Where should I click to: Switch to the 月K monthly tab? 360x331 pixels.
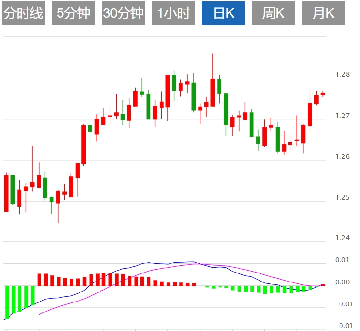coord(323,13)
